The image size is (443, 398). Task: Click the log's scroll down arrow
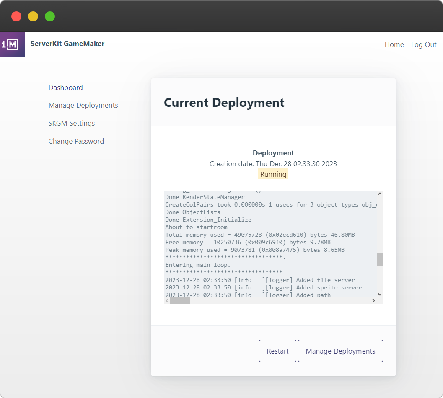point(380,295)
